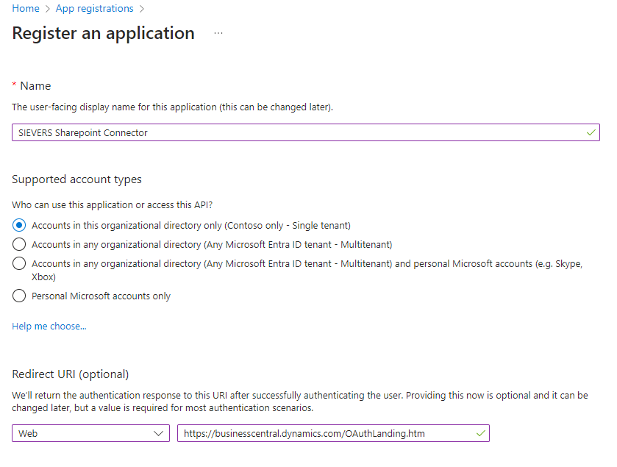This screenshot has width=617, height=467.
Task: Click inside the application Name text box
Action: point(294,132)
